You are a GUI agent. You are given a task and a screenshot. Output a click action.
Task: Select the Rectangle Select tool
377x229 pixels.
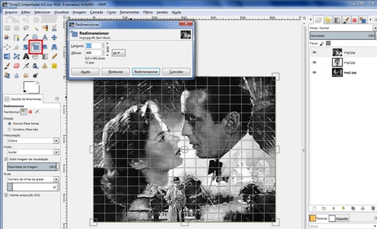point(7,28)
